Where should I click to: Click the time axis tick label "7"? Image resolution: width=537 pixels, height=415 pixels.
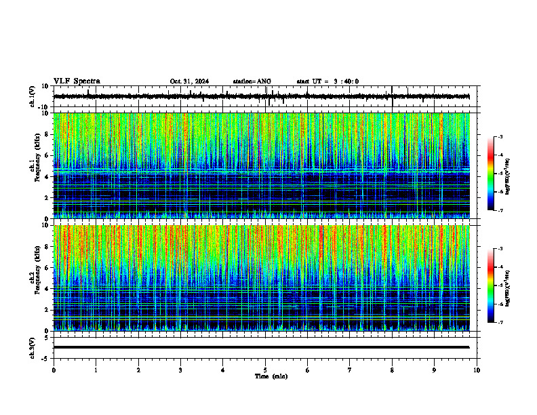(x=350, y=370)
